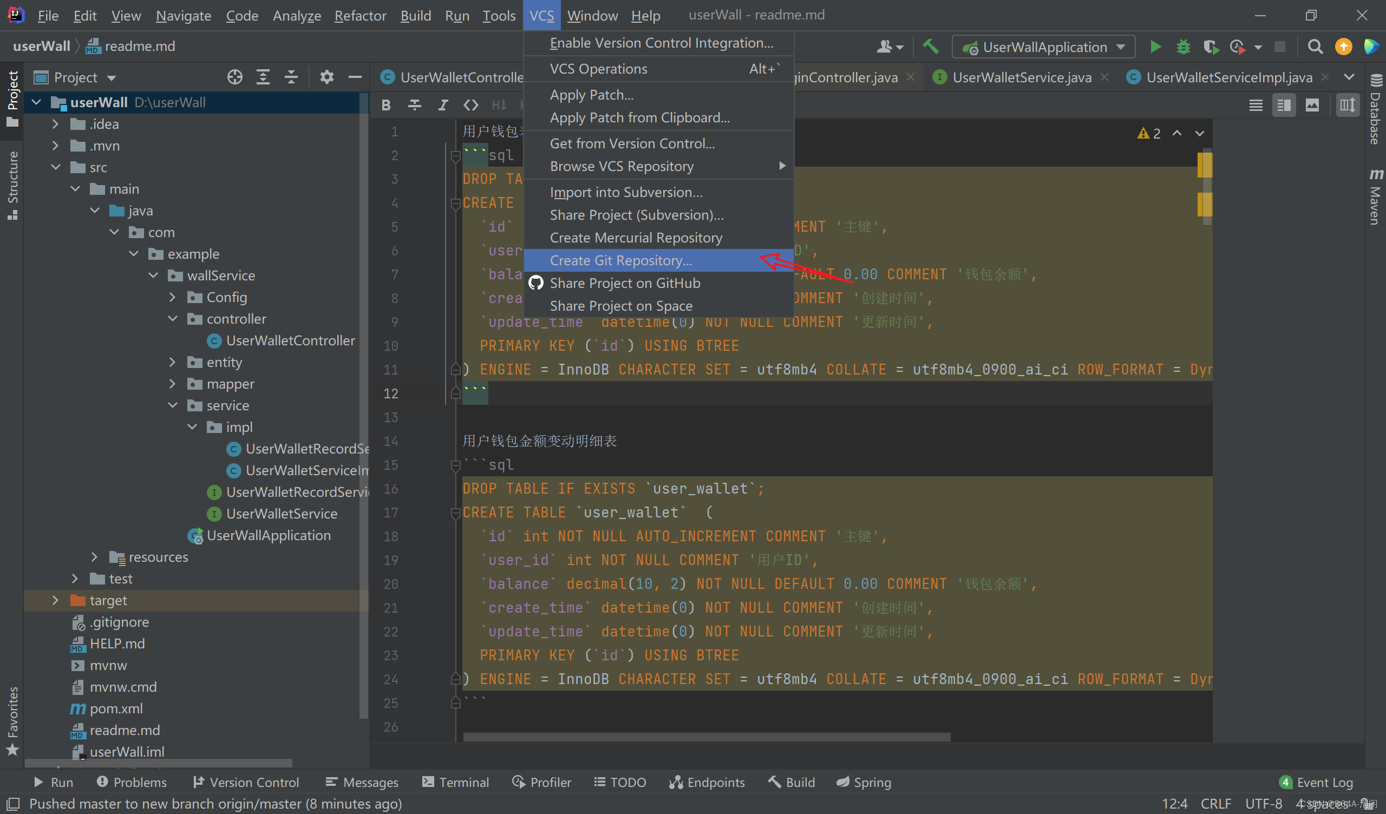Toggle Editor only view mode

click(x=1256, y=105)
